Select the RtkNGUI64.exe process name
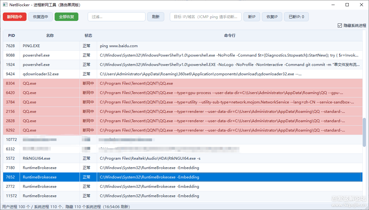Image resolution: width=369 pixels, height=210 pixels. click(37, 158)
